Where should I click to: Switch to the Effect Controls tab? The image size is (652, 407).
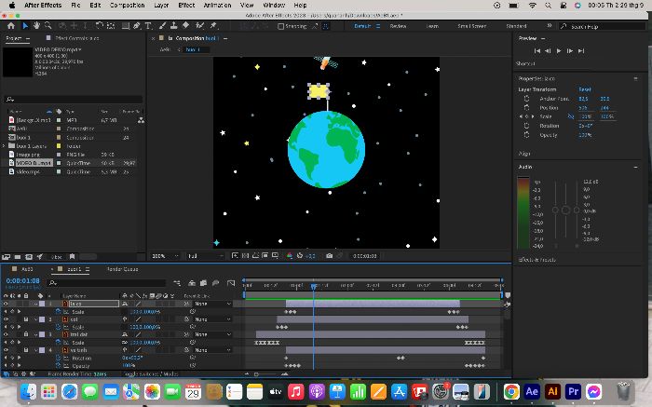pos(77,38)
